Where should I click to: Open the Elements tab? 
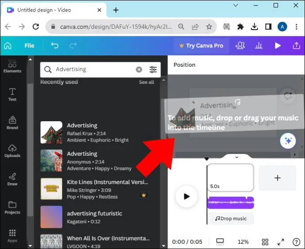coord(12,66)
